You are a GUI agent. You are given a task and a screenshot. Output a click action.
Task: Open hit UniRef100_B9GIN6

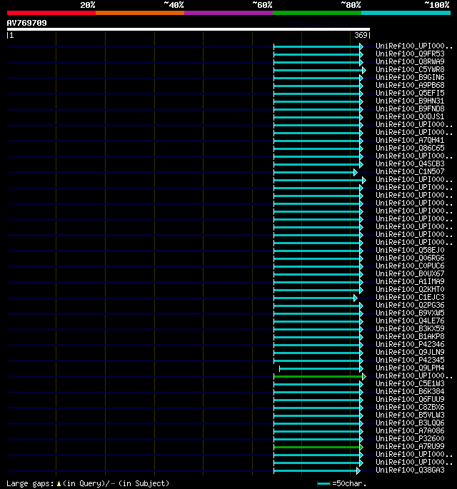click(x=410, y=77)
